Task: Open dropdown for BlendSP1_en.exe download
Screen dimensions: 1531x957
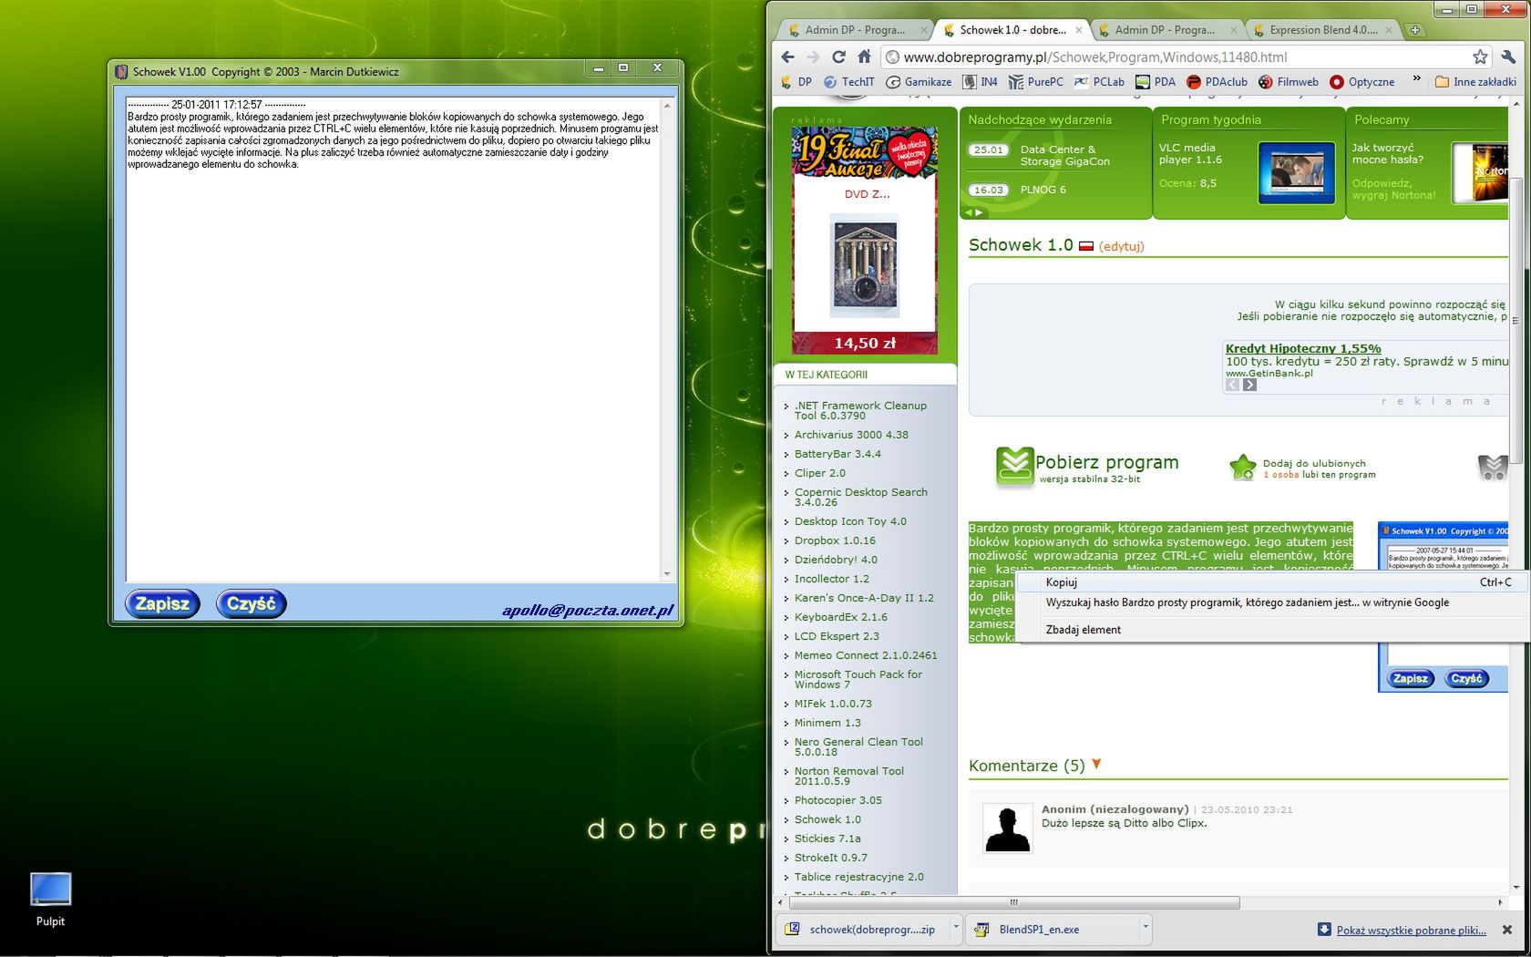Action: pyautogui.click(x=1146, y=928)
